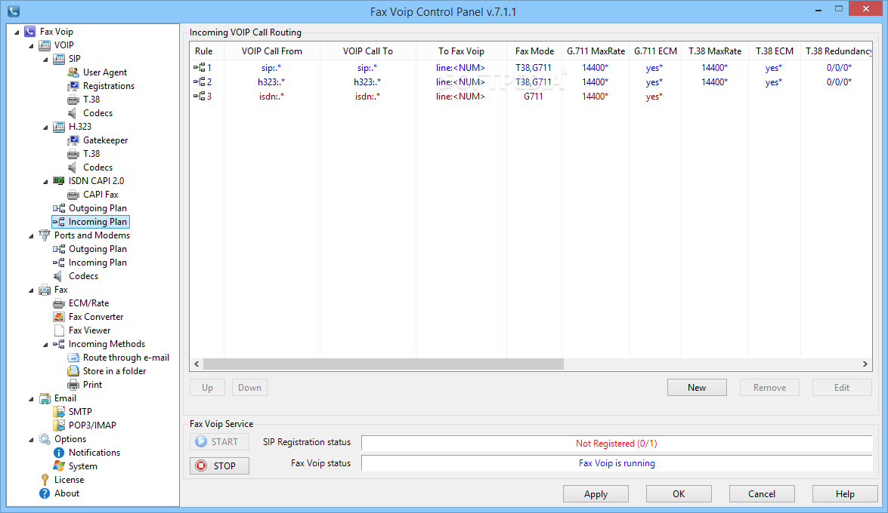This screenshot has height=513, width=888.
Task: Click the horizontal scrollbar thumb
Action: [383, 364]
